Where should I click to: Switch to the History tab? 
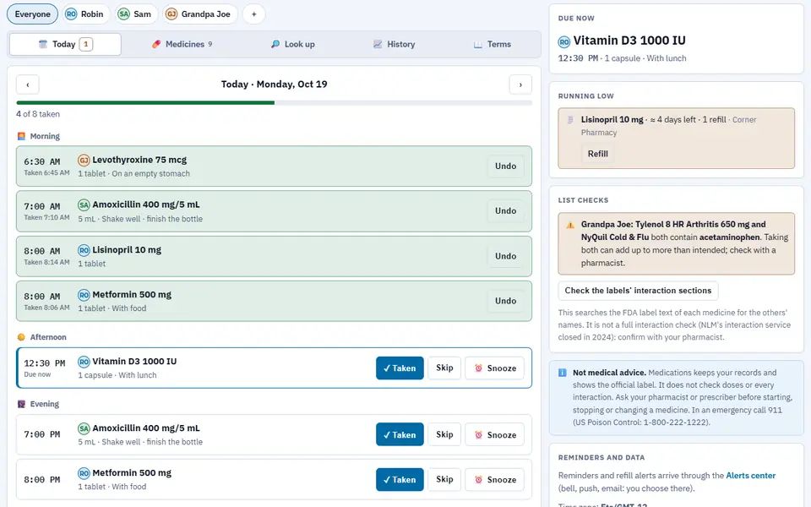point(395,45)
